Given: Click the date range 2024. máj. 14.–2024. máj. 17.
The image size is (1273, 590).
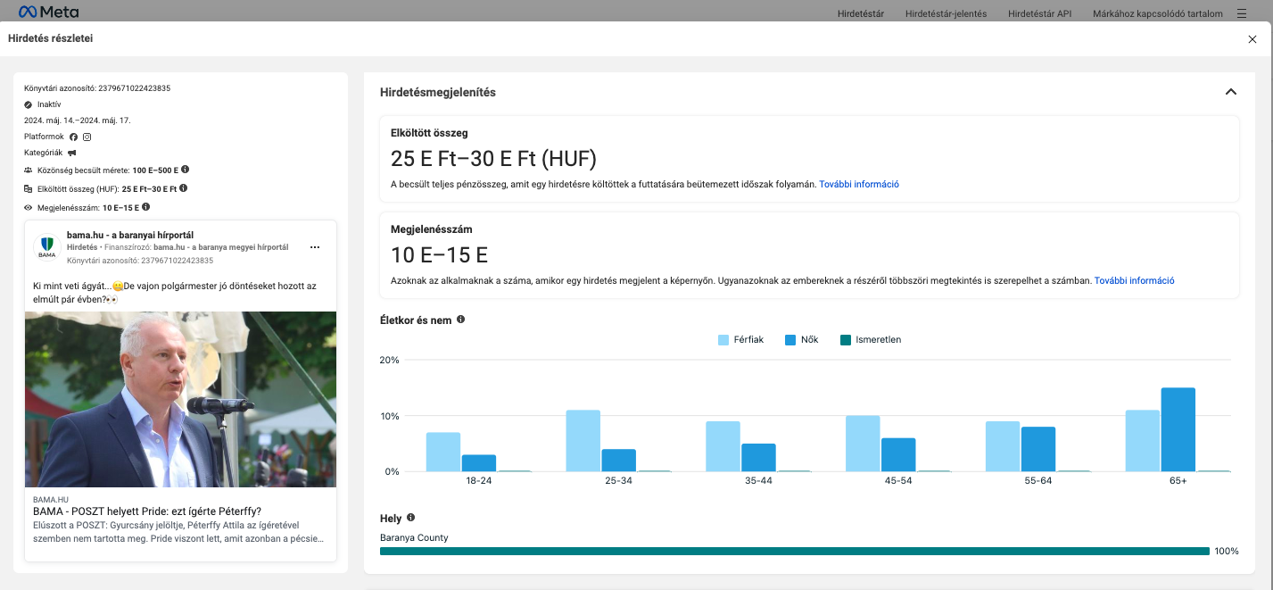Looking at the screenshot, I should click(77, 120).
